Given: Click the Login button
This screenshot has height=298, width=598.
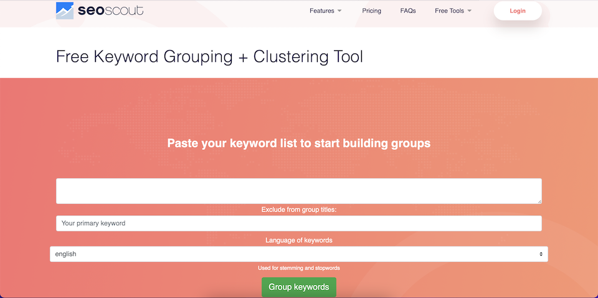Looking at the screenshot, I should (518, 11).
